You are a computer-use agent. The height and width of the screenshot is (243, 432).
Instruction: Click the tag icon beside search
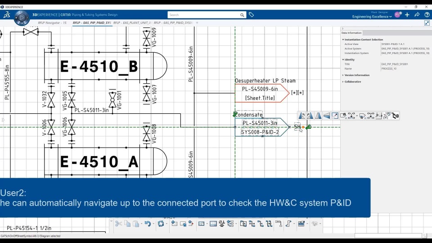[x=251, y=14]
